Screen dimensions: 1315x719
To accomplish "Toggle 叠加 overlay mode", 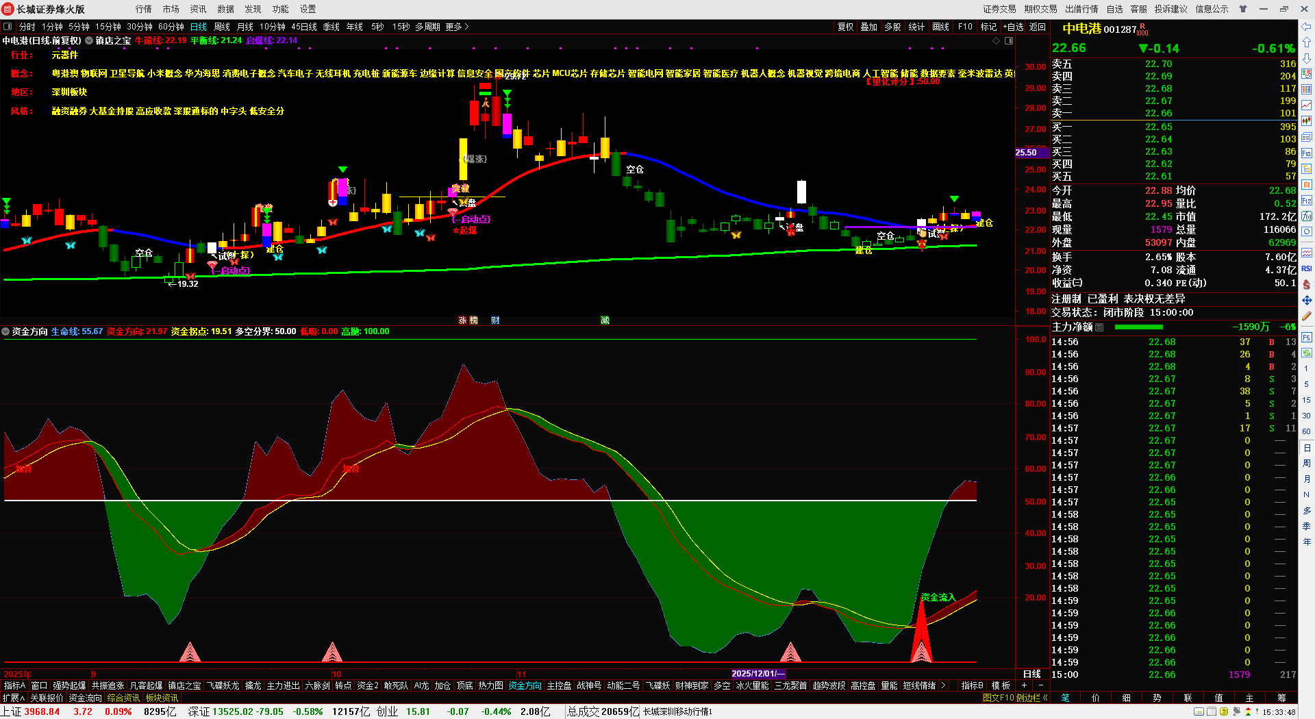I will [x=869, y=27].
